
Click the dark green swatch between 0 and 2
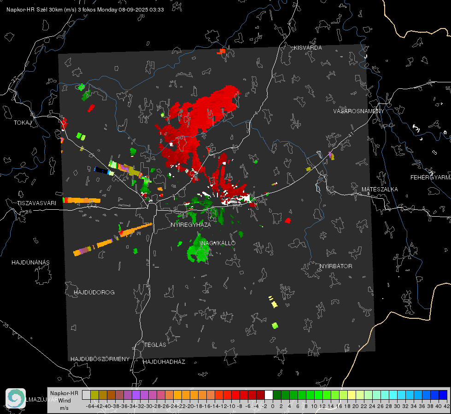click(x=277, y=395)
